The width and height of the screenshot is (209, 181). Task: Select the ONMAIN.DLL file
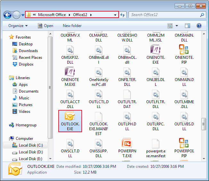[x=184, y=77]
